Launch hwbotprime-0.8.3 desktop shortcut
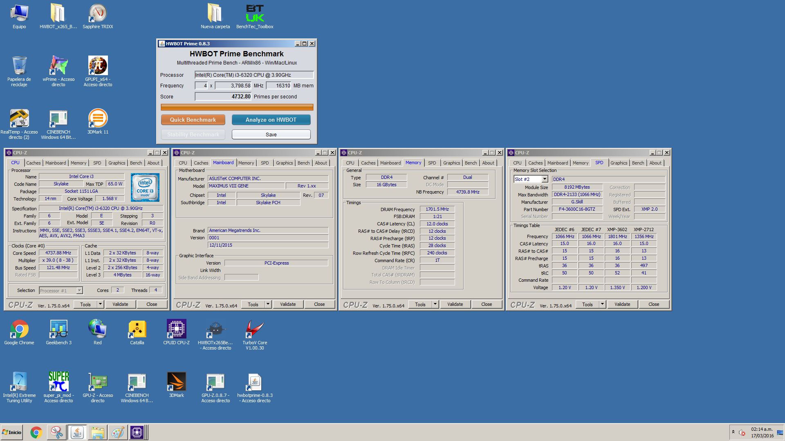 (255, 387)
